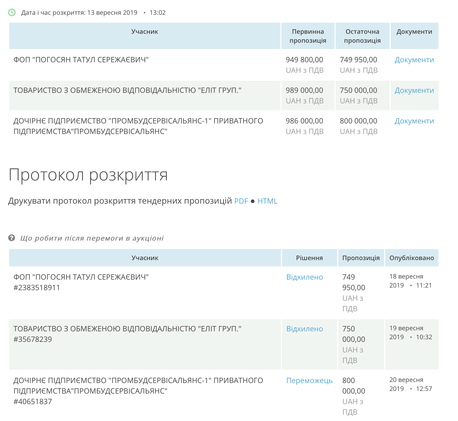458x421 pixels.
Task: Click the green clock icon beside the disclosure date
Action: coord(12,12)
